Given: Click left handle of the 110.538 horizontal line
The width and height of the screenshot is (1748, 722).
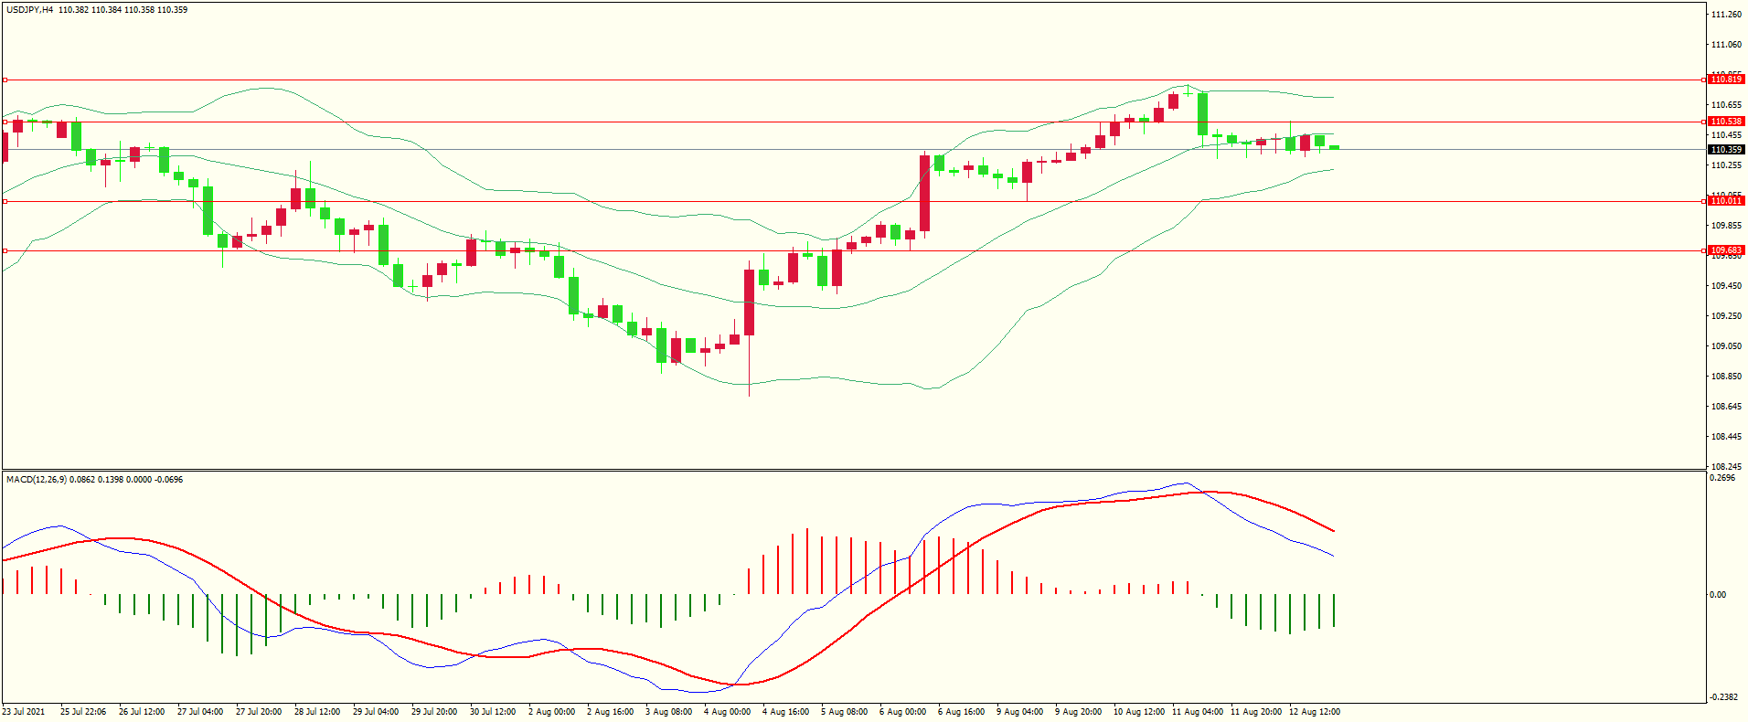Looking at the screenshot, I should 5,122.
